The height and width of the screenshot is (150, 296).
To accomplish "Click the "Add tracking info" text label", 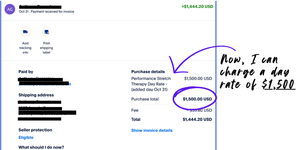I will tap(25, 48).
